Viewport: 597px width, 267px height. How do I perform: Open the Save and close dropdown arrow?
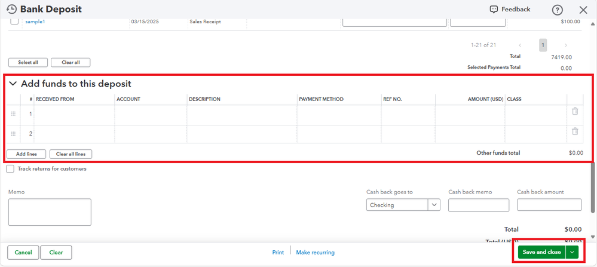[572, 252]
